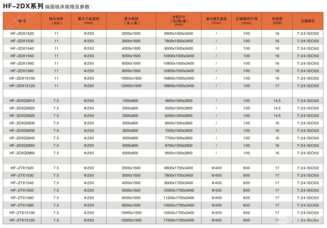Click dimension value 7700x1500x2800
327x228 pixels.
(x=179, y=138)
